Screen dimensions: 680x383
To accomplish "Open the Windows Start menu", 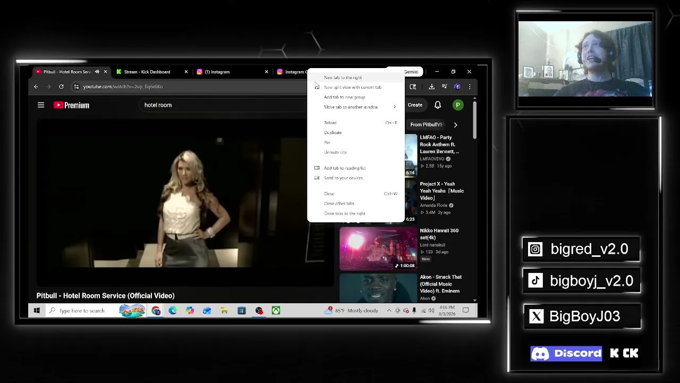I will (37, 311).
